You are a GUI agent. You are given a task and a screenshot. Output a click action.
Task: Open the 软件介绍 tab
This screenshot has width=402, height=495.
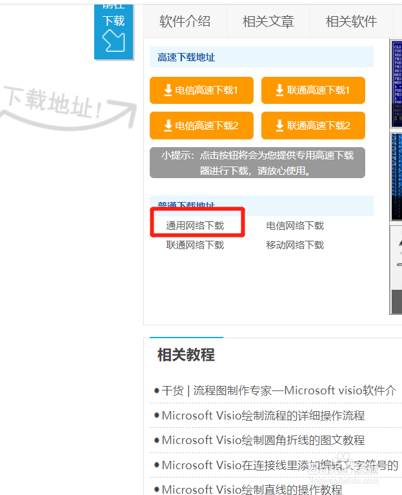tap(185, 21)
